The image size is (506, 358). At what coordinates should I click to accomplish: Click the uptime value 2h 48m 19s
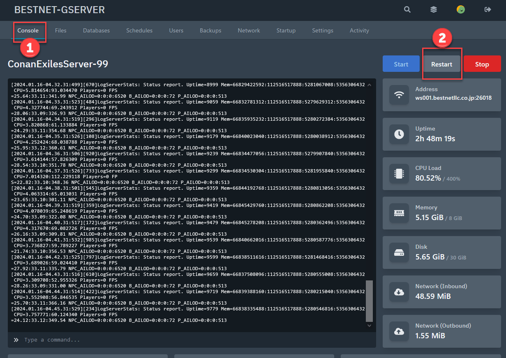pos(435,138)
